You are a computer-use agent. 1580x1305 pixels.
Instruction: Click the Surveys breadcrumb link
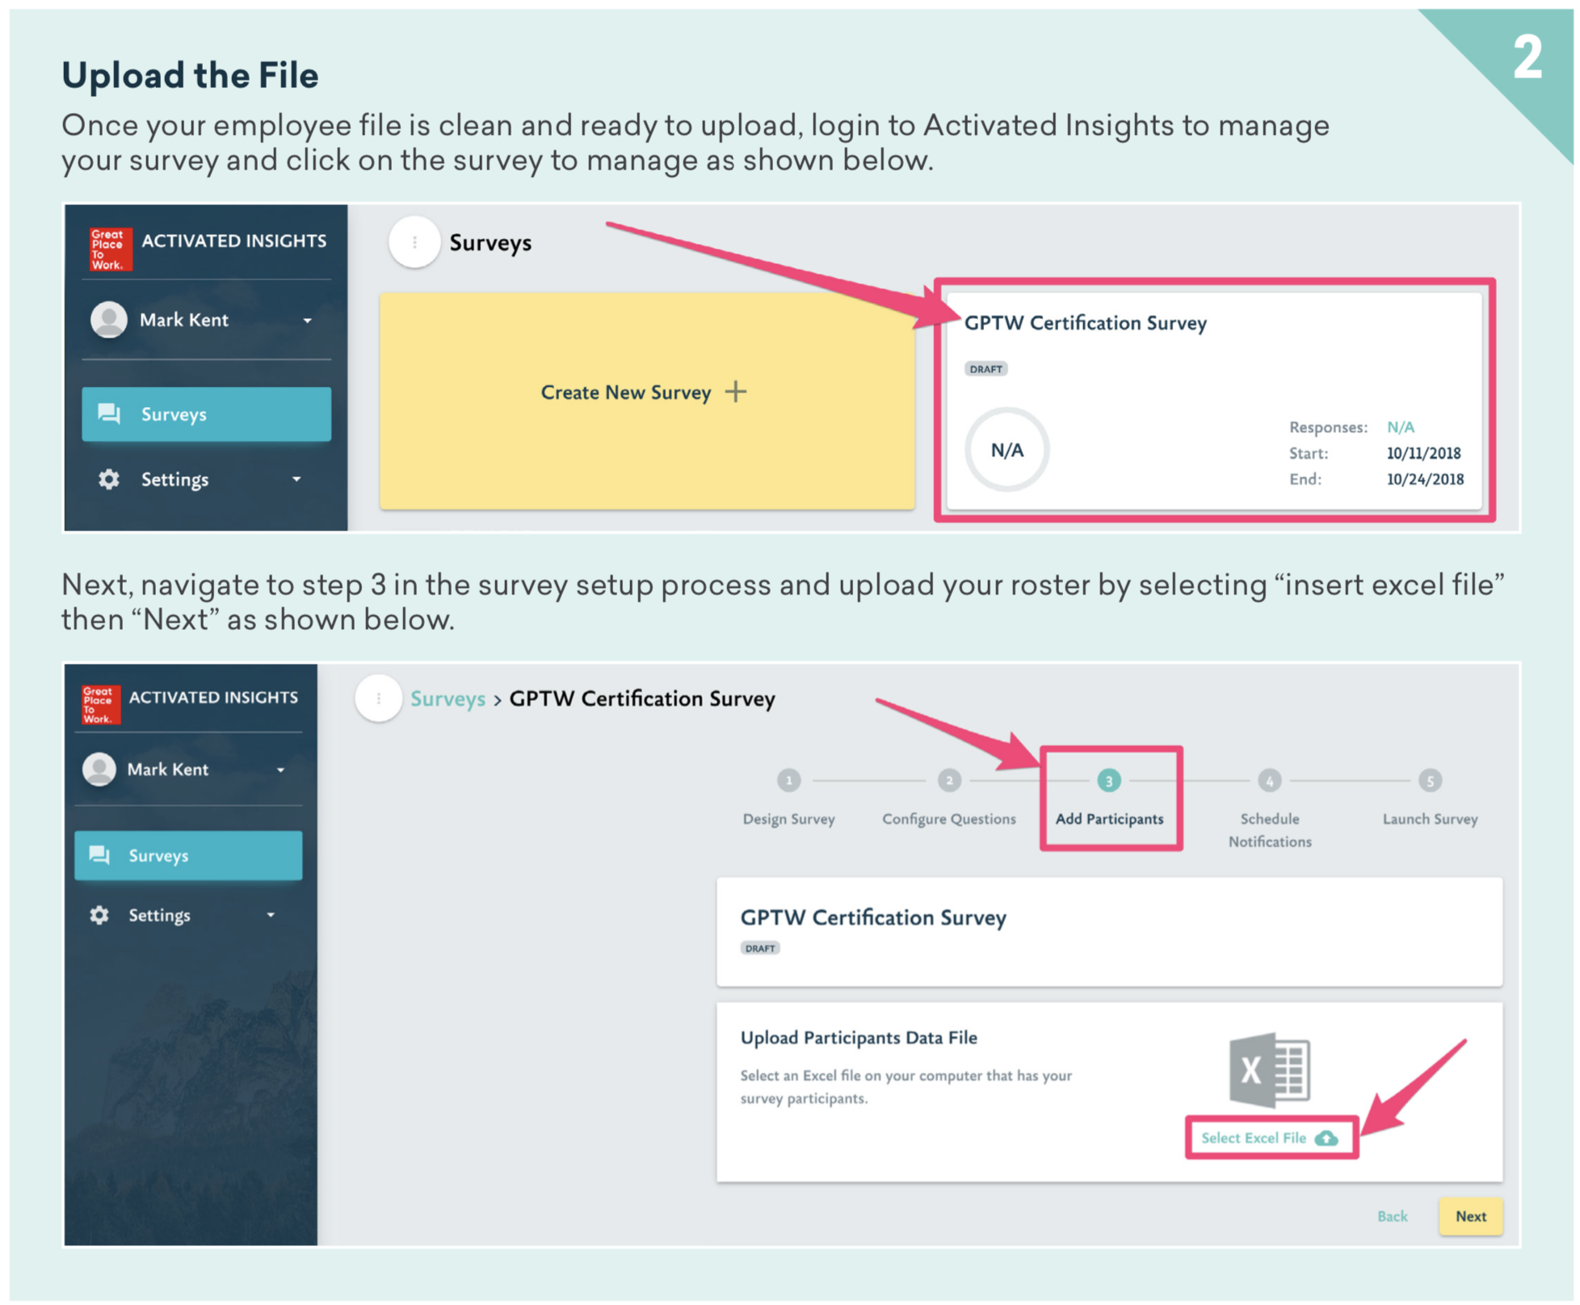(x=448, y=699)
